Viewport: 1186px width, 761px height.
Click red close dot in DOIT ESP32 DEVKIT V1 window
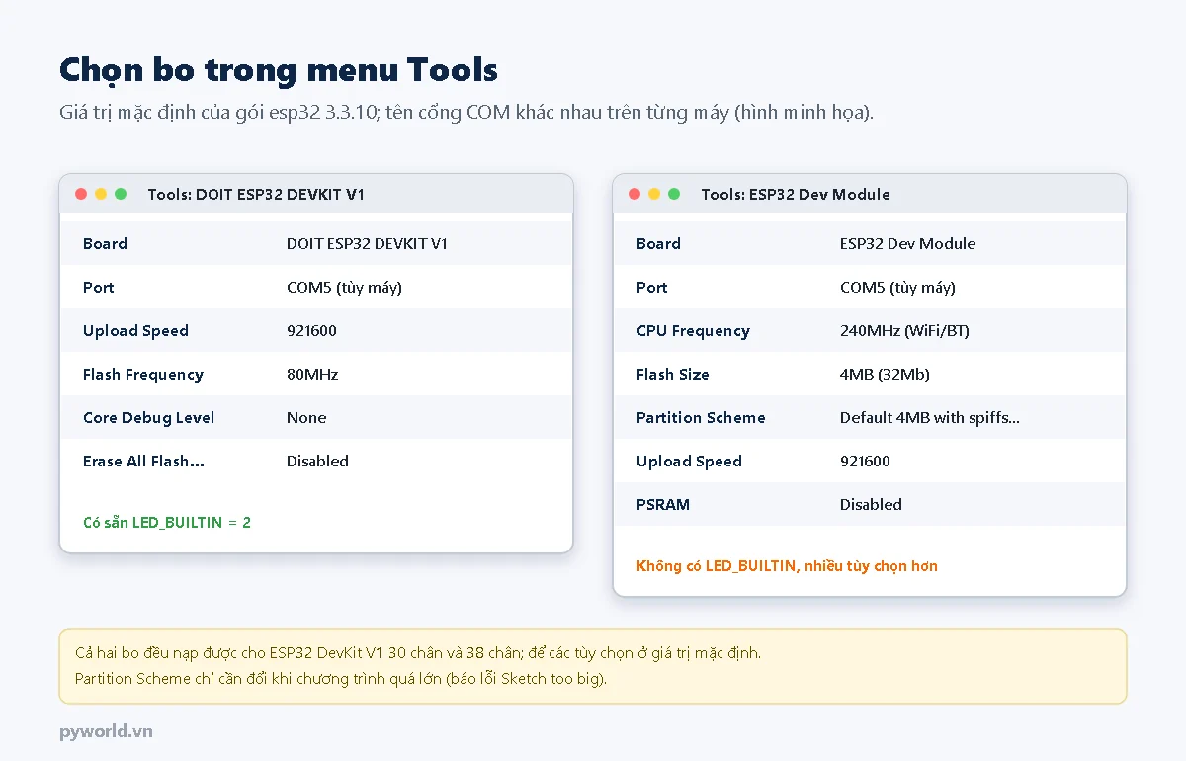81,194
